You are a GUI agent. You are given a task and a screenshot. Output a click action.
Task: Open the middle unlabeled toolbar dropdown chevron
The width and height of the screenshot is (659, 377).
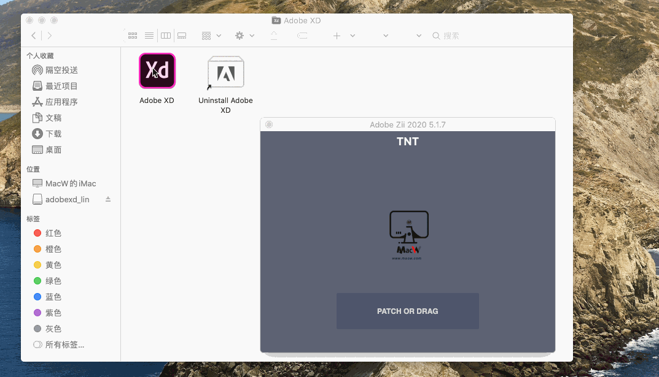[x=386, y=36]
